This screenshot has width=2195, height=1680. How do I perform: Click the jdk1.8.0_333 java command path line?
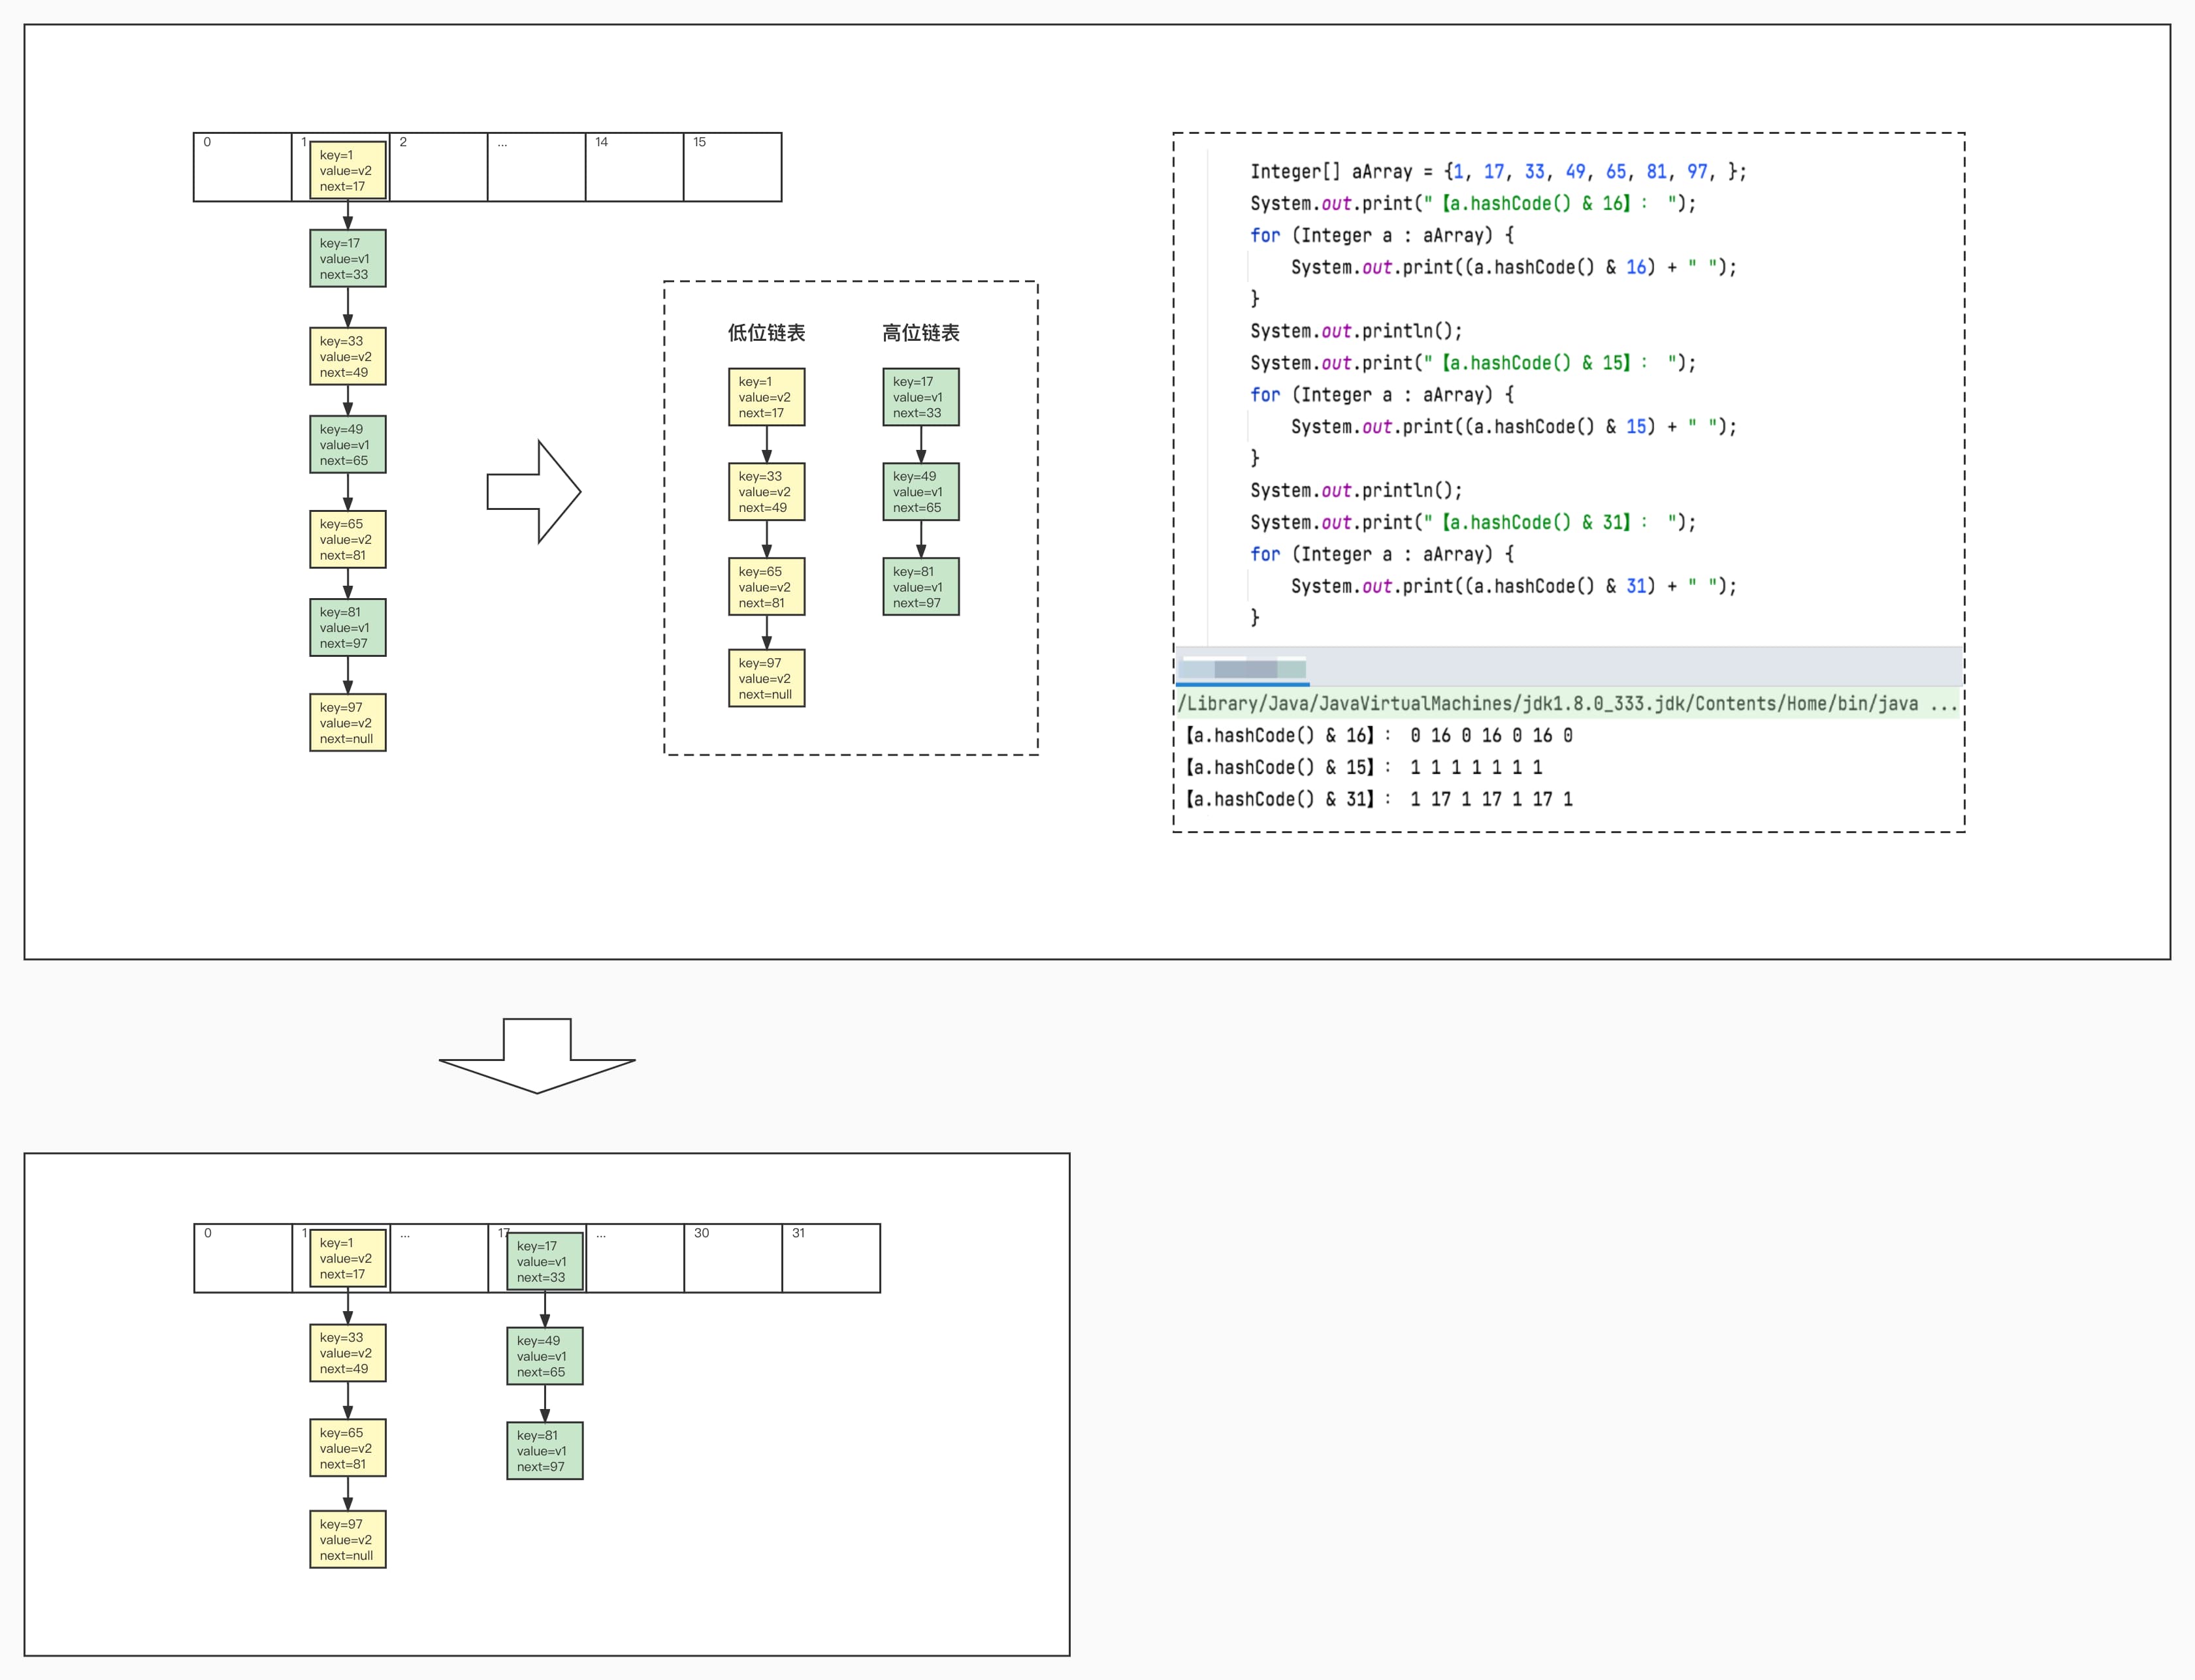coord(1567,704)
